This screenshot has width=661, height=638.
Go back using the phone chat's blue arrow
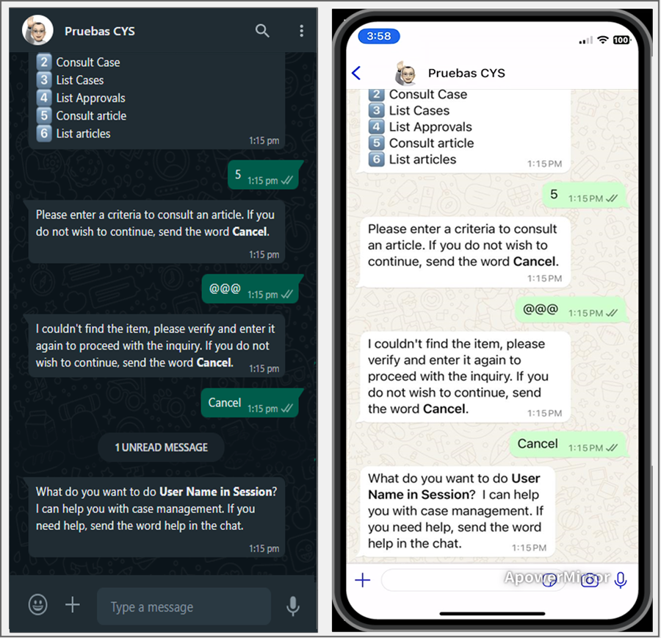[x=356, y=73]
